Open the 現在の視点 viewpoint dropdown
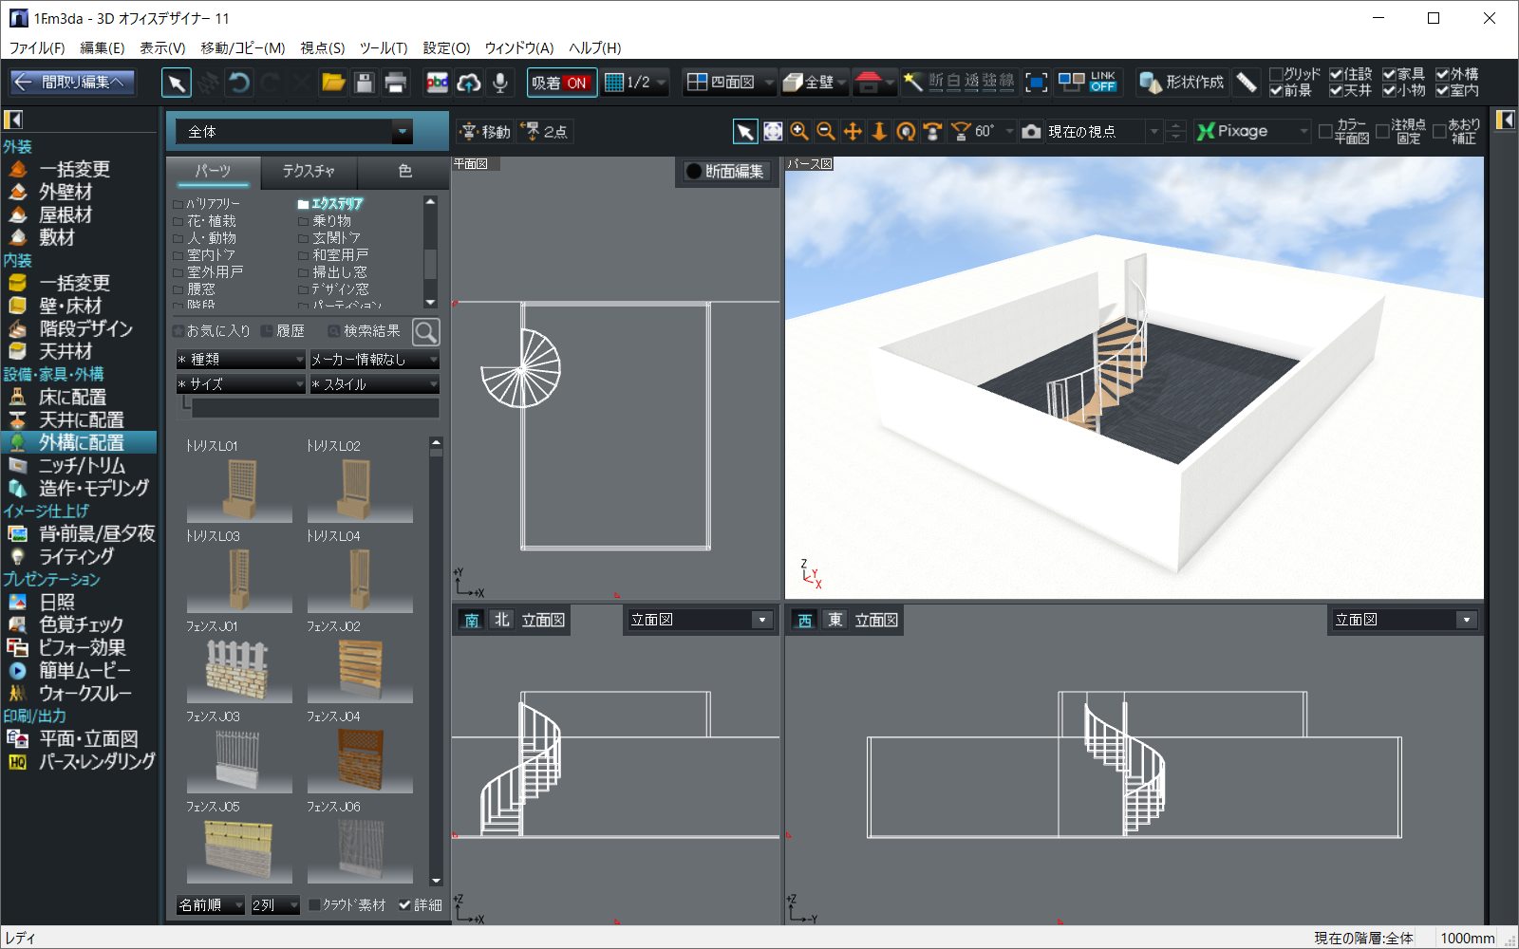Image resolution: width=1519 pixels, height=949 pixels. pyautogui.click(x=1153, y=132)
